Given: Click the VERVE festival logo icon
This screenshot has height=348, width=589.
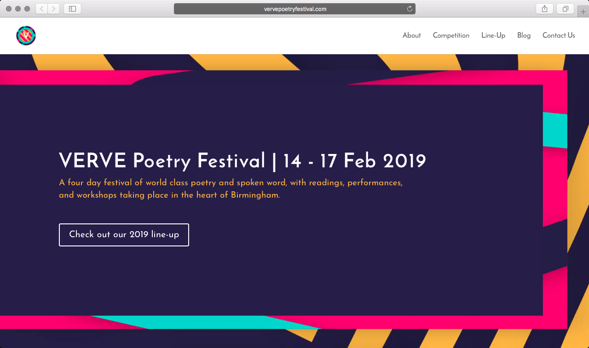Looking at the screenshot, I should coord(26,35).
